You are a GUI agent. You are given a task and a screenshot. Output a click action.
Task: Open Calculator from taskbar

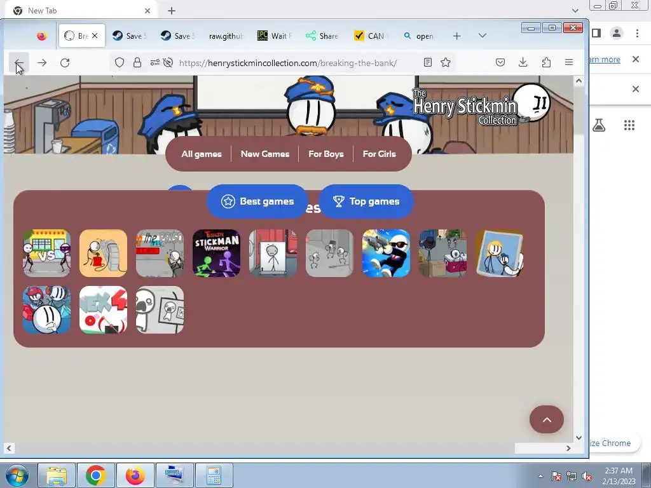pos(214,475)
